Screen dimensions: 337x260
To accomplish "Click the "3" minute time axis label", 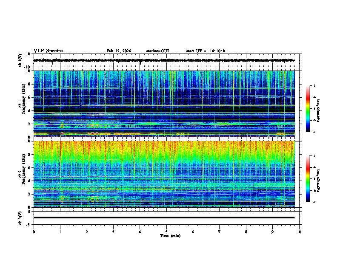I will 113,232.
